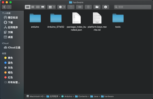The width and height of the screenshot is (153, 99).
Task: Click the trash delete icon
Action: point(88,7)
